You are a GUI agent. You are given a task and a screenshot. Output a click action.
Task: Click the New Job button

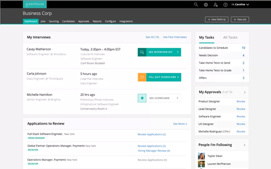click(240, 19)
